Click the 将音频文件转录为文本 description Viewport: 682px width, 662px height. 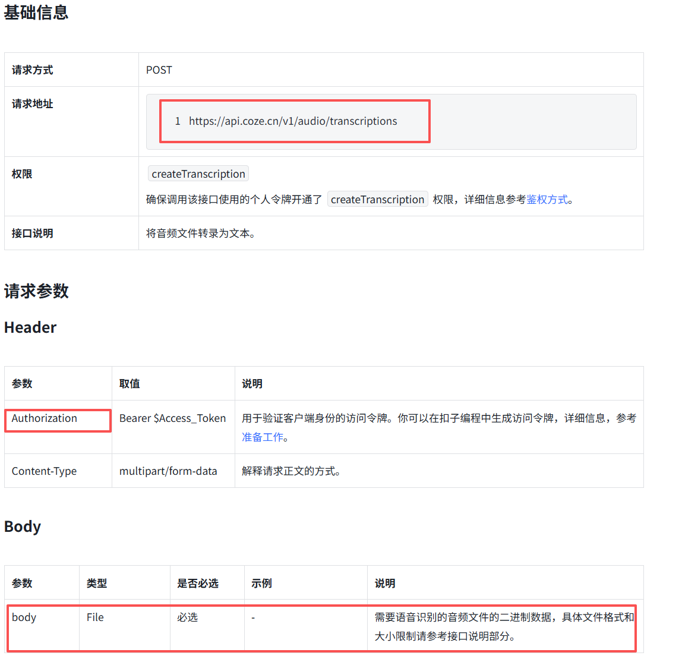point(201,234)
